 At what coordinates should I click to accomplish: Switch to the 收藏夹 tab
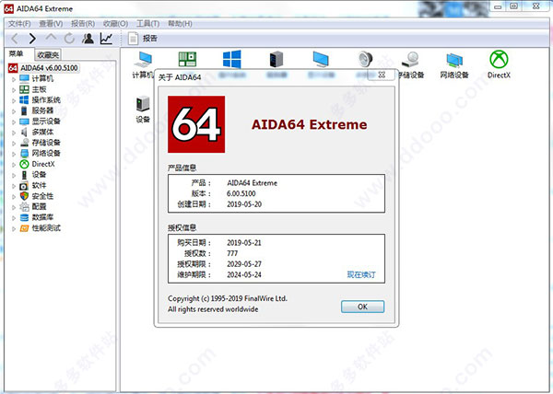pos(48,55)
